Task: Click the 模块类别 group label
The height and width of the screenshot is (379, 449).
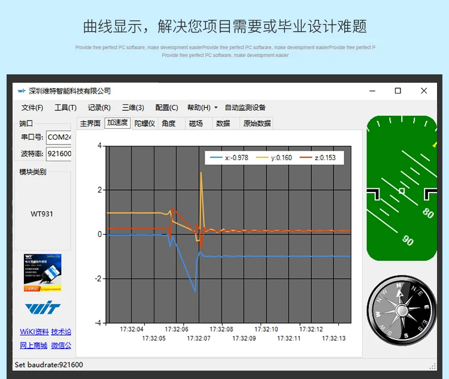Action: coord(32,172)
